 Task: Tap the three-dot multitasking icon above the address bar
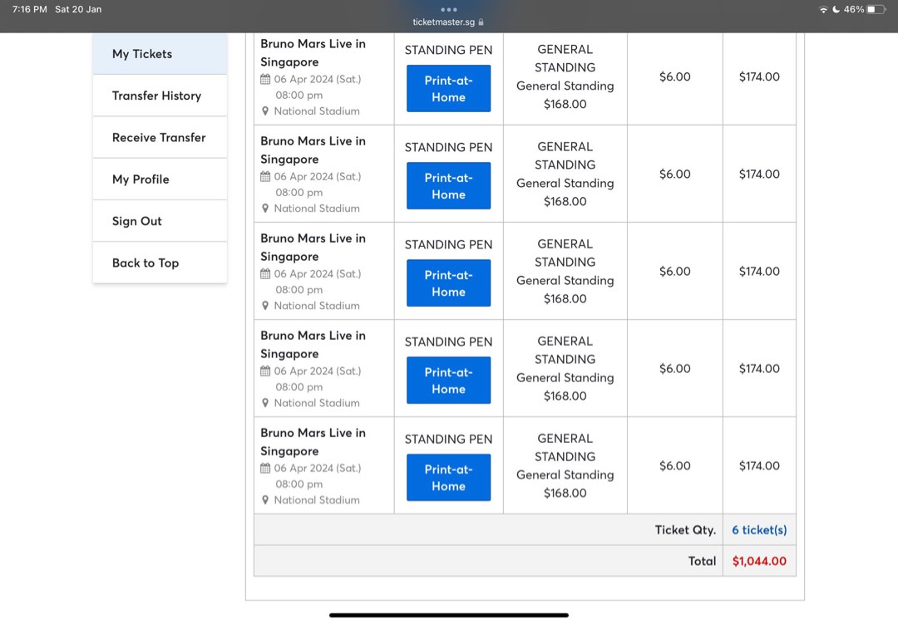(448, 10)
